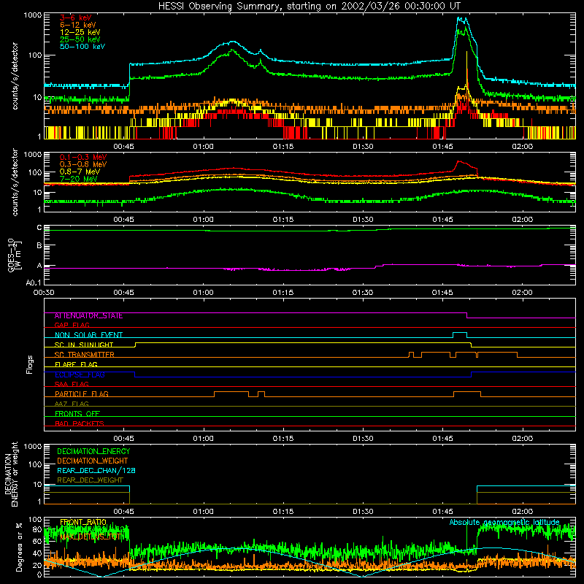Click the ECLIPSE_FLAG label
The height and width of the screenshot is (584, 584).
tap(80, 374)
